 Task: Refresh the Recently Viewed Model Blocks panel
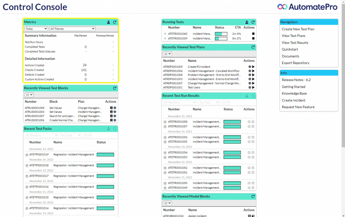click(x=253, y=196)
